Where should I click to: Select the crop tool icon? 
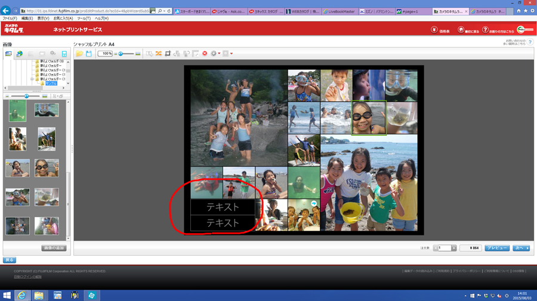point(168,54)
